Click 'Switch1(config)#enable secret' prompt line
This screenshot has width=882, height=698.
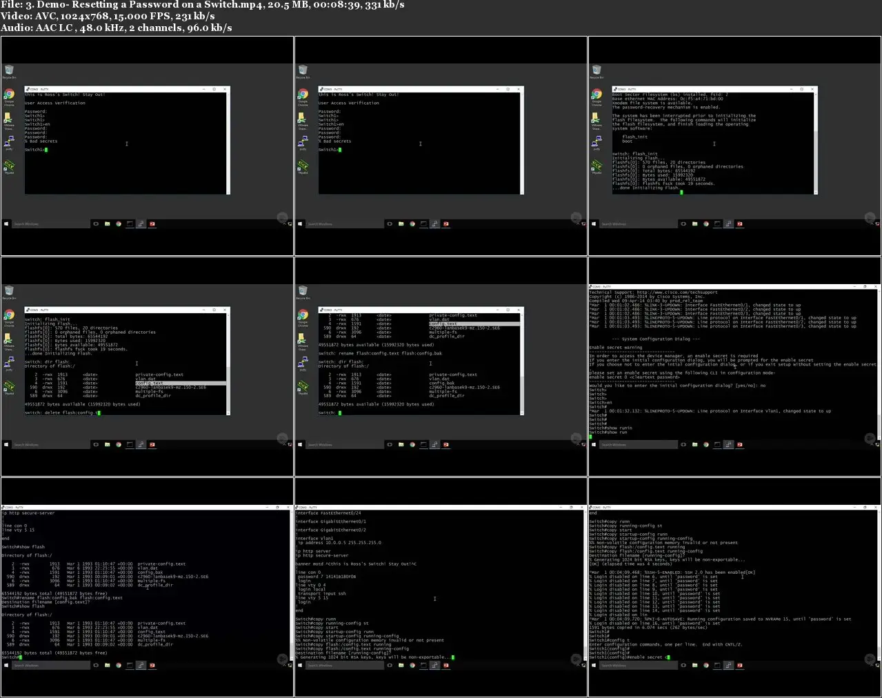point(628,657)
